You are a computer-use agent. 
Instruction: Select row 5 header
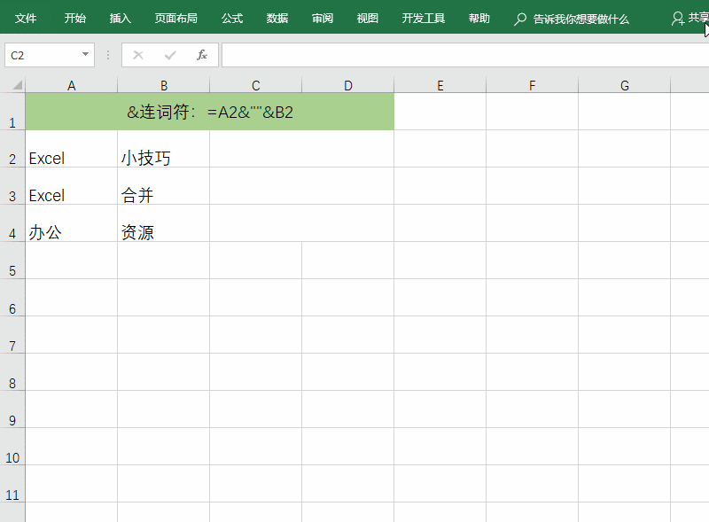pyautogui.click(x=12, y=261)
